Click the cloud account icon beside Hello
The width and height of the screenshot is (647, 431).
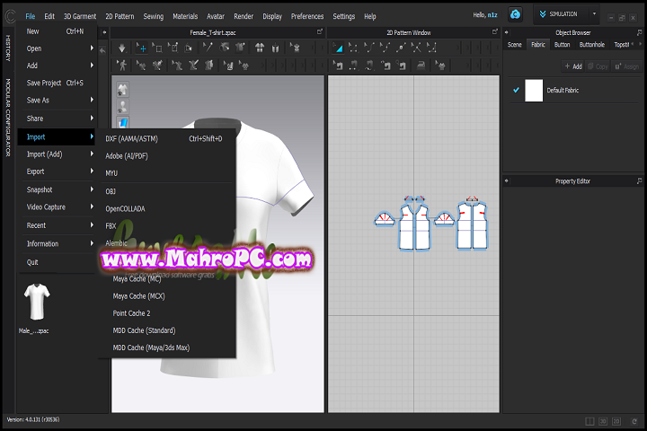[x=515, y=14]
